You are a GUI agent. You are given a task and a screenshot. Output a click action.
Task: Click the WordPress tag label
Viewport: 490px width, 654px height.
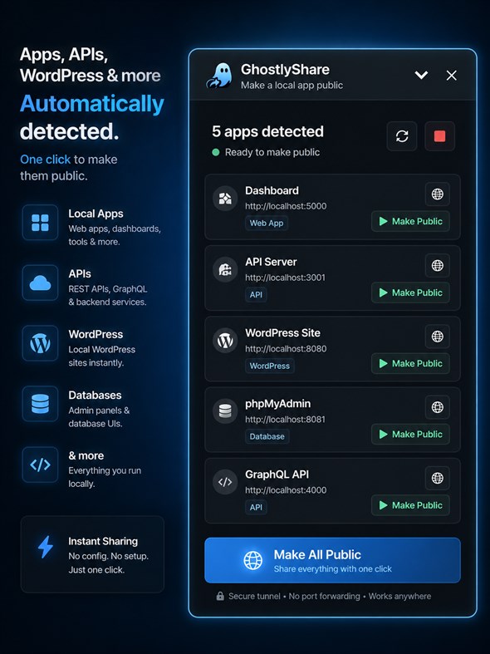270,366
